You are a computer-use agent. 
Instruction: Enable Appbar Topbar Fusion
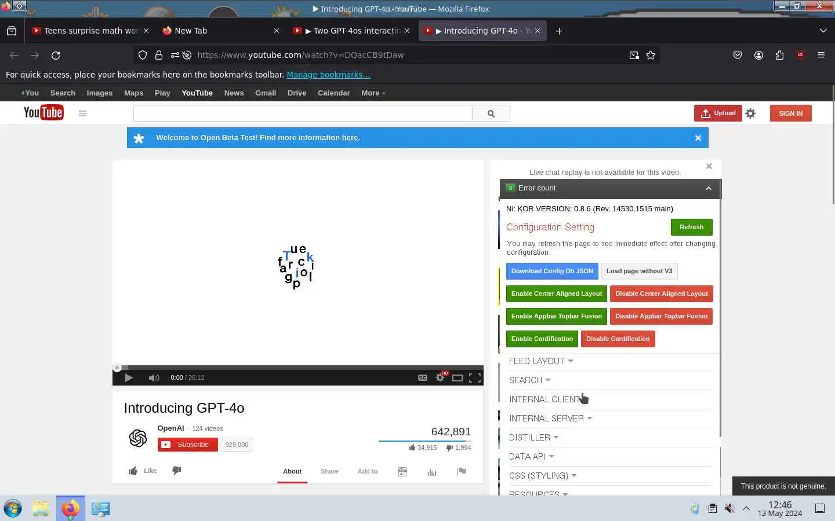pos(557,316)
